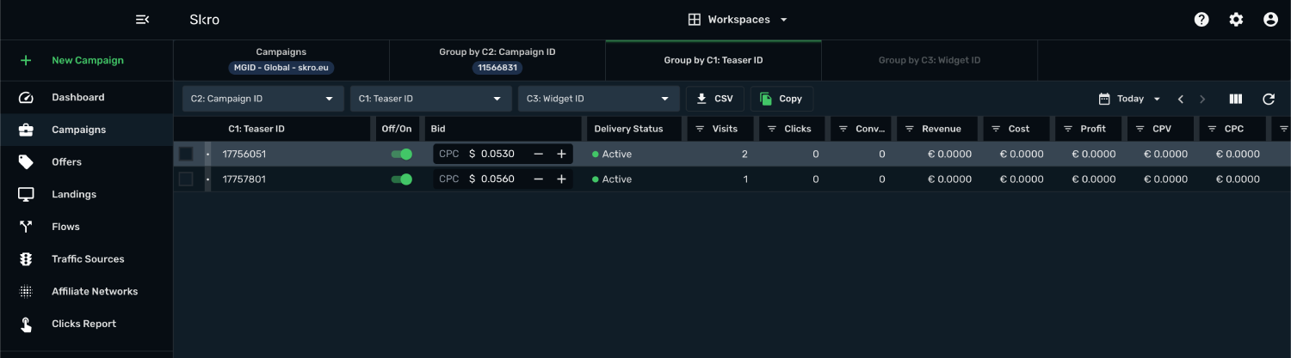
Task: Open the CPC column filter icon
Action: (x=1212, y=129)
